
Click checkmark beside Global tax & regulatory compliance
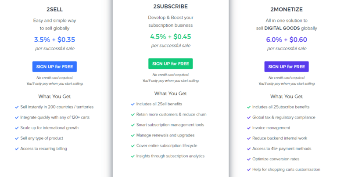[249, 117]
